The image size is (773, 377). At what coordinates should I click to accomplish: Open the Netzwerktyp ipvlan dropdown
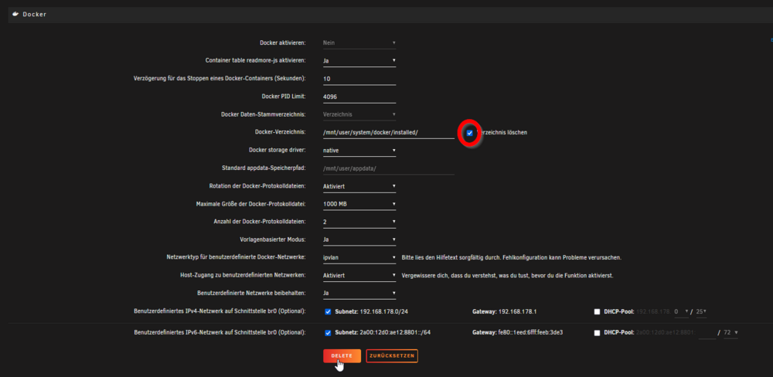point(359,257)
